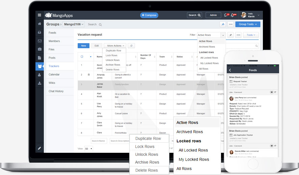The width and height of the screenshot is (299, 175).
Task: Open the Trackers group section
Action: pos(60,66)
